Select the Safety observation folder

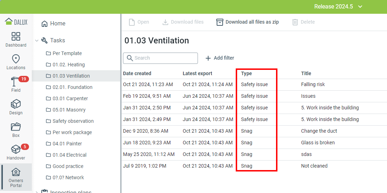73,121
